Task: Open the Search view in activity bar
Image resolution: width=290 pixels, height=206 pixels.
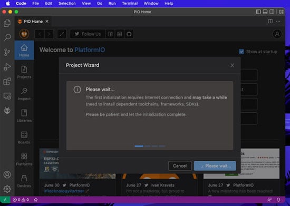Action: (x=7, y=37)
